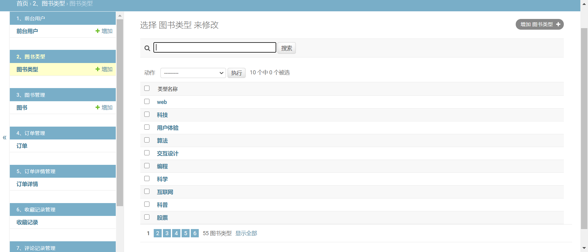Select 订单 model link in sidebar
This screenshot has height=252, width=588.
point(22,146)
